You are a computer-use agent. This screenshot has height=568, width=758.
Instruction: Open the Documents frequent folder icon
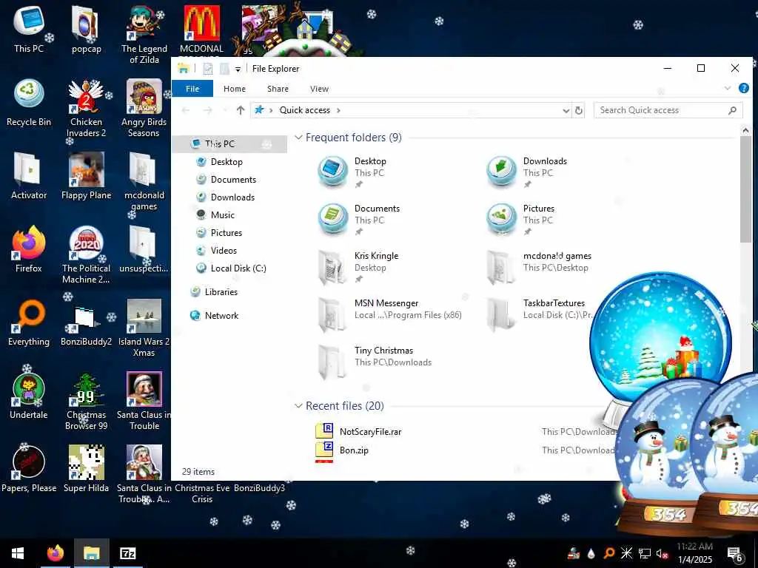point(332,219)
